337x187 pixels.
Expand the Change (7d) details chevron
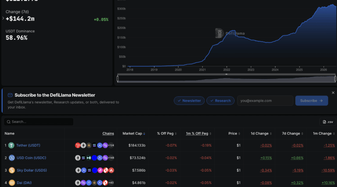[x=3, y=18]
